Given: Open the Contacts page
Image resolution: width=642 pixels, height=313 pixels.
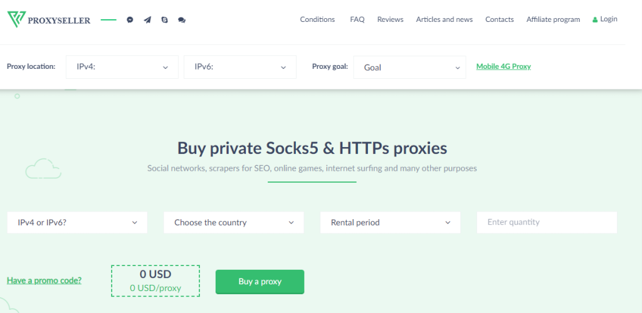Looking at the screenshot, I should coord(500,19).
